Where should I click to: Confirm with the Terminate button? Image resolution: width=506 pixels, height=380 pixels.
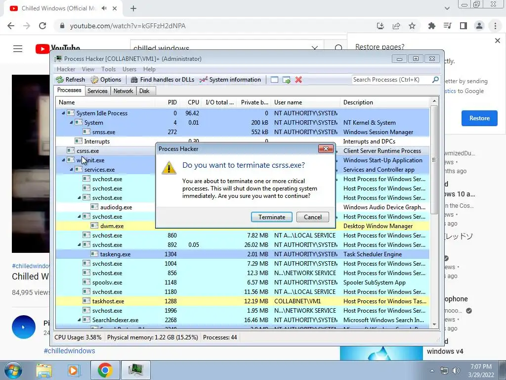coord(272,217)
